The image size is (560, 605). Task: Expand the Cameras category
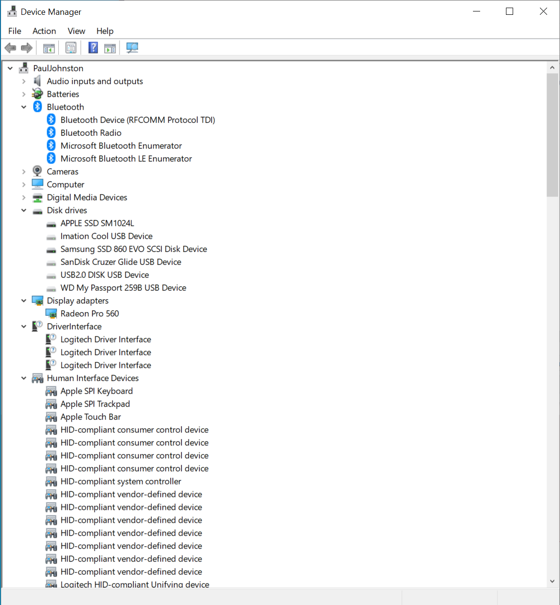[x=24, y=172]
